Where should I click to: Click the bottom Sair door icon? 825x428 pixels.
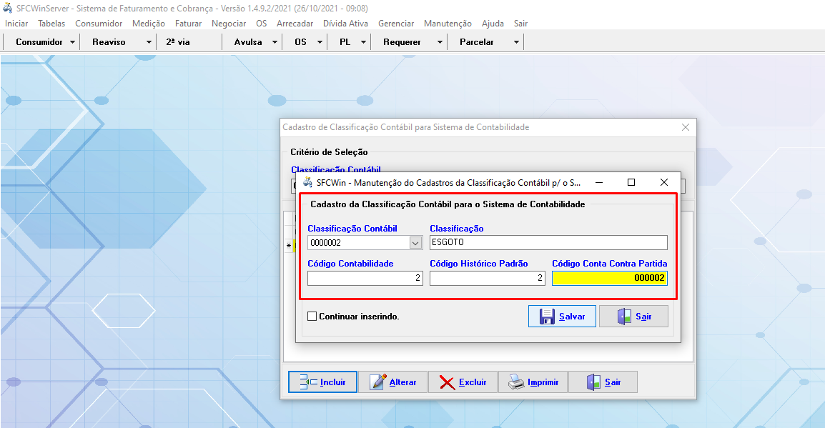point(594,382)
